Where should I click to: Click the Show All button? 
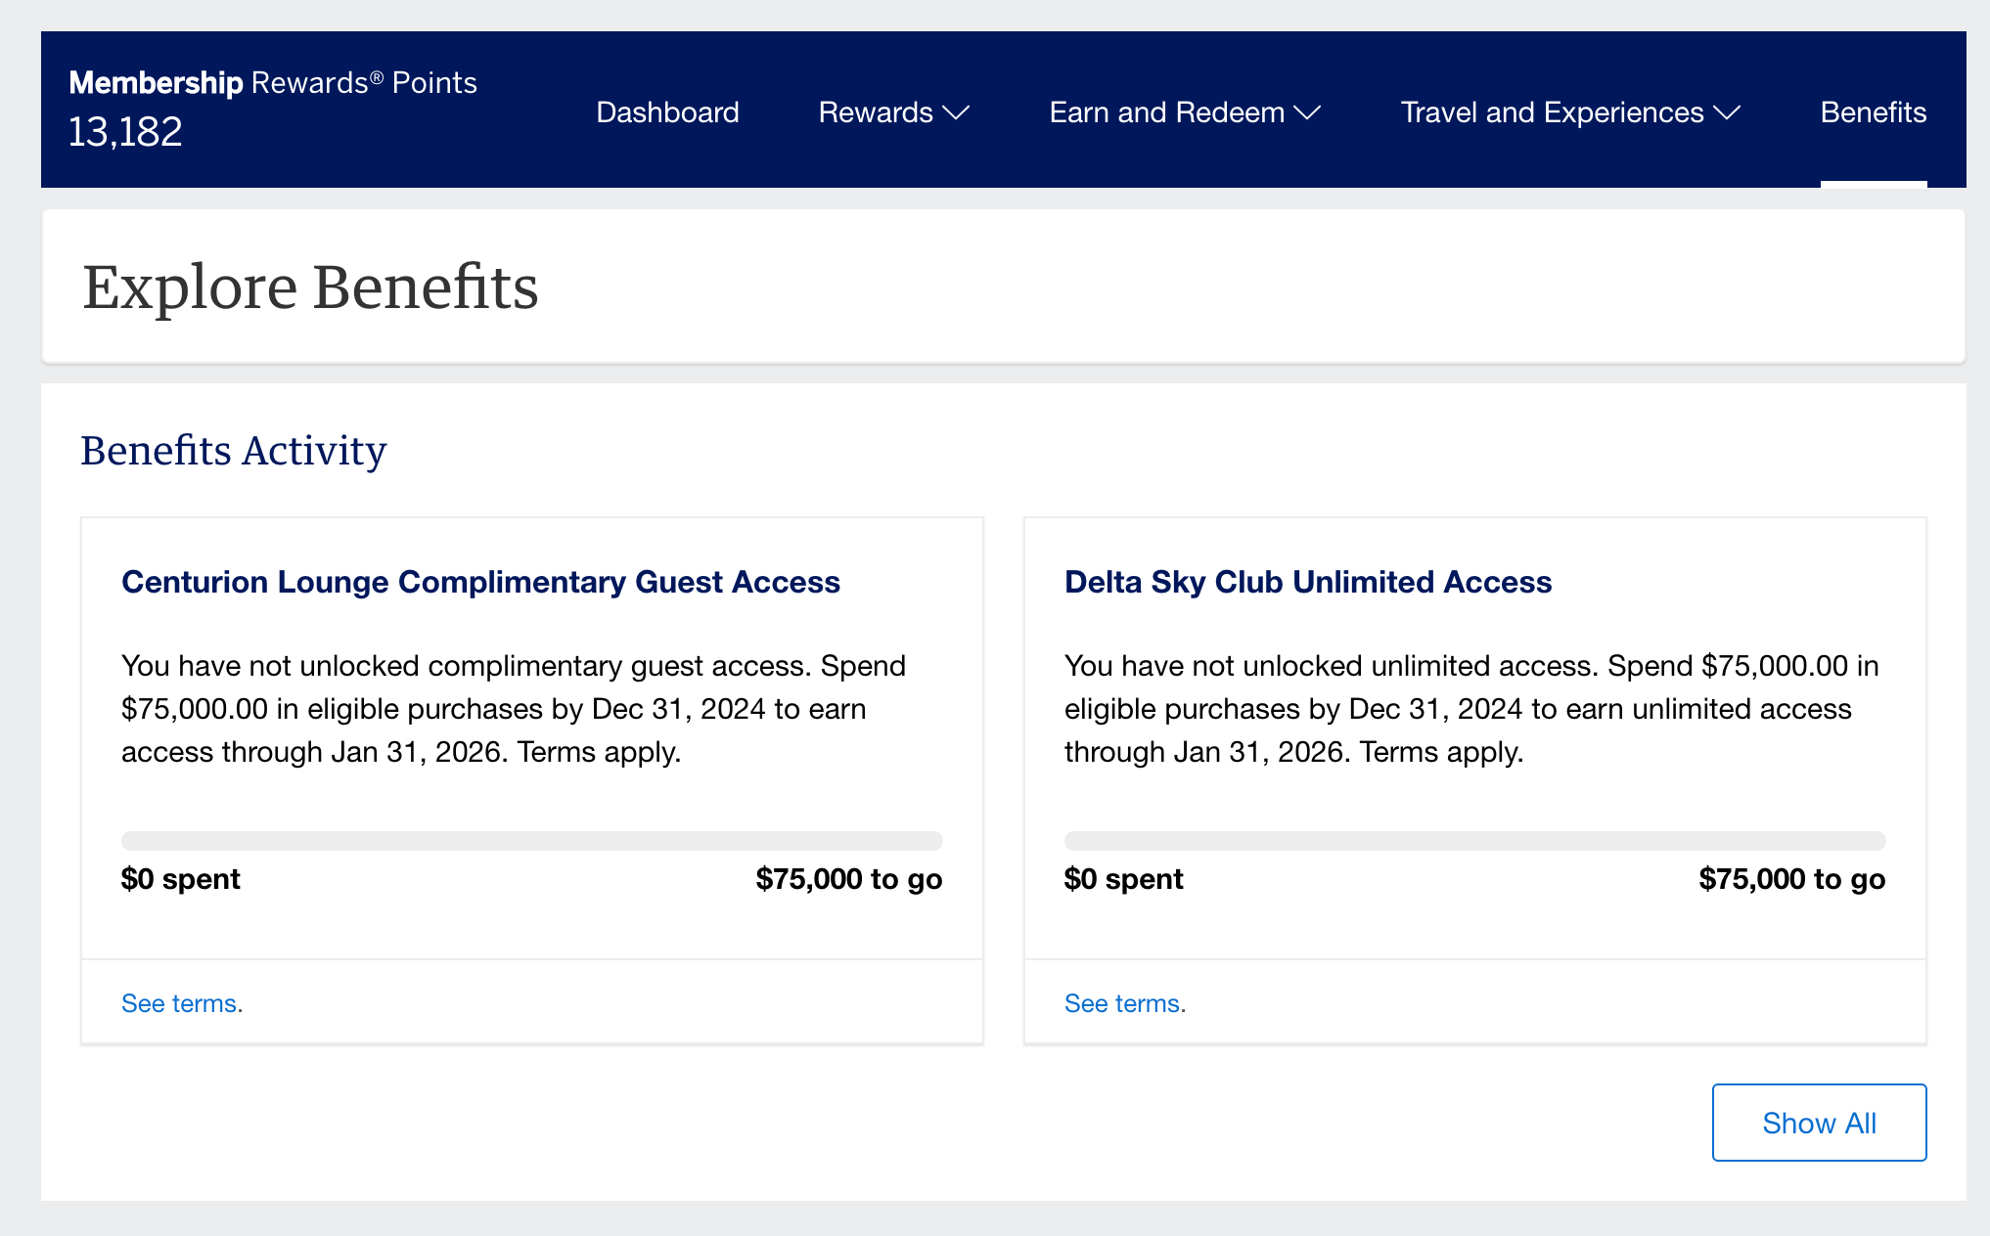click(x=1819, y=1123)
